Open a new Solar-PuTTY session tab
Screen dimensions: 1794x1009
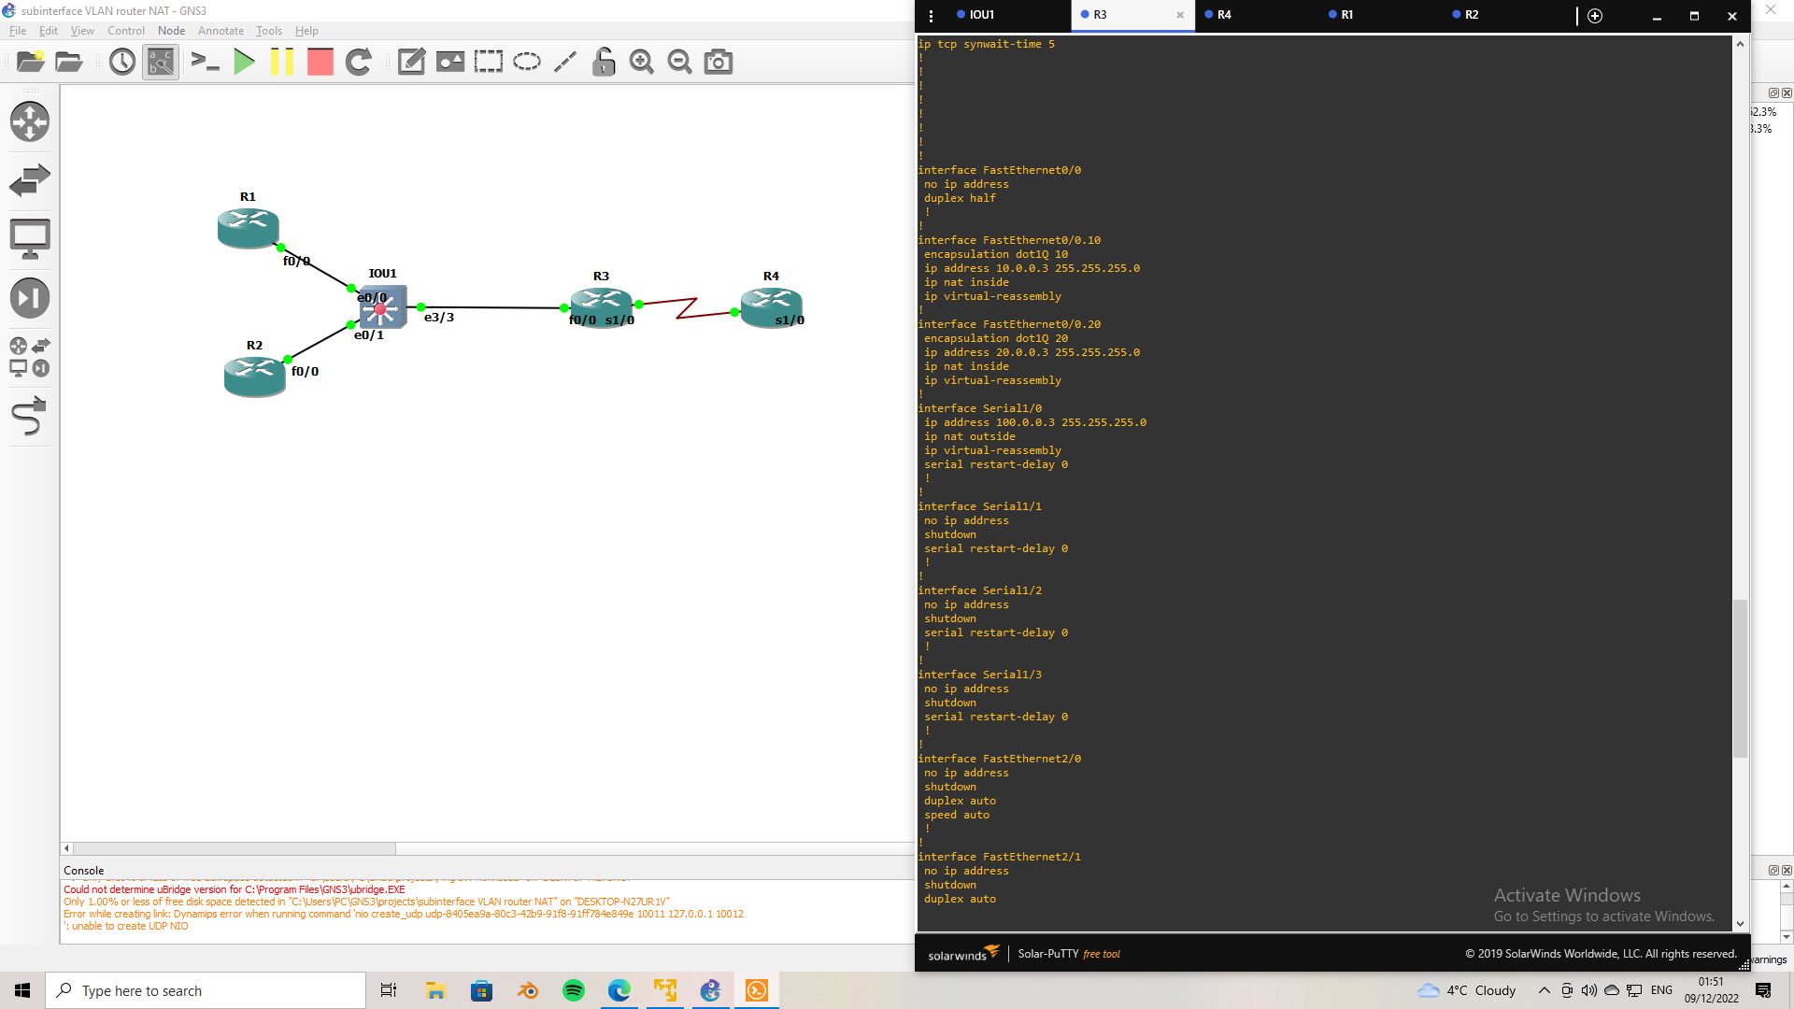pos(1594,16)
